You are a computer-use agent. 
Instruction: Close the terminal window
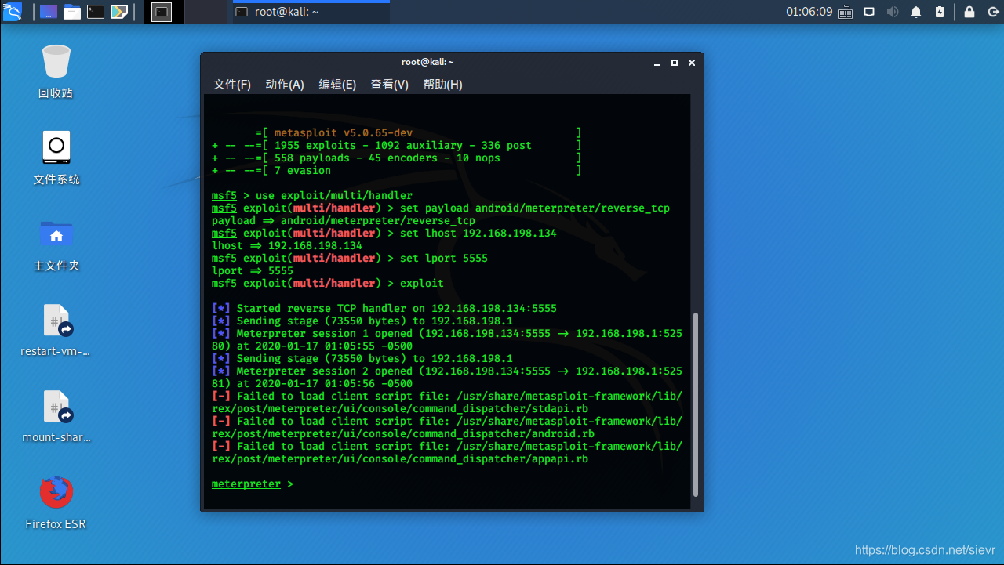pos(691,63)
